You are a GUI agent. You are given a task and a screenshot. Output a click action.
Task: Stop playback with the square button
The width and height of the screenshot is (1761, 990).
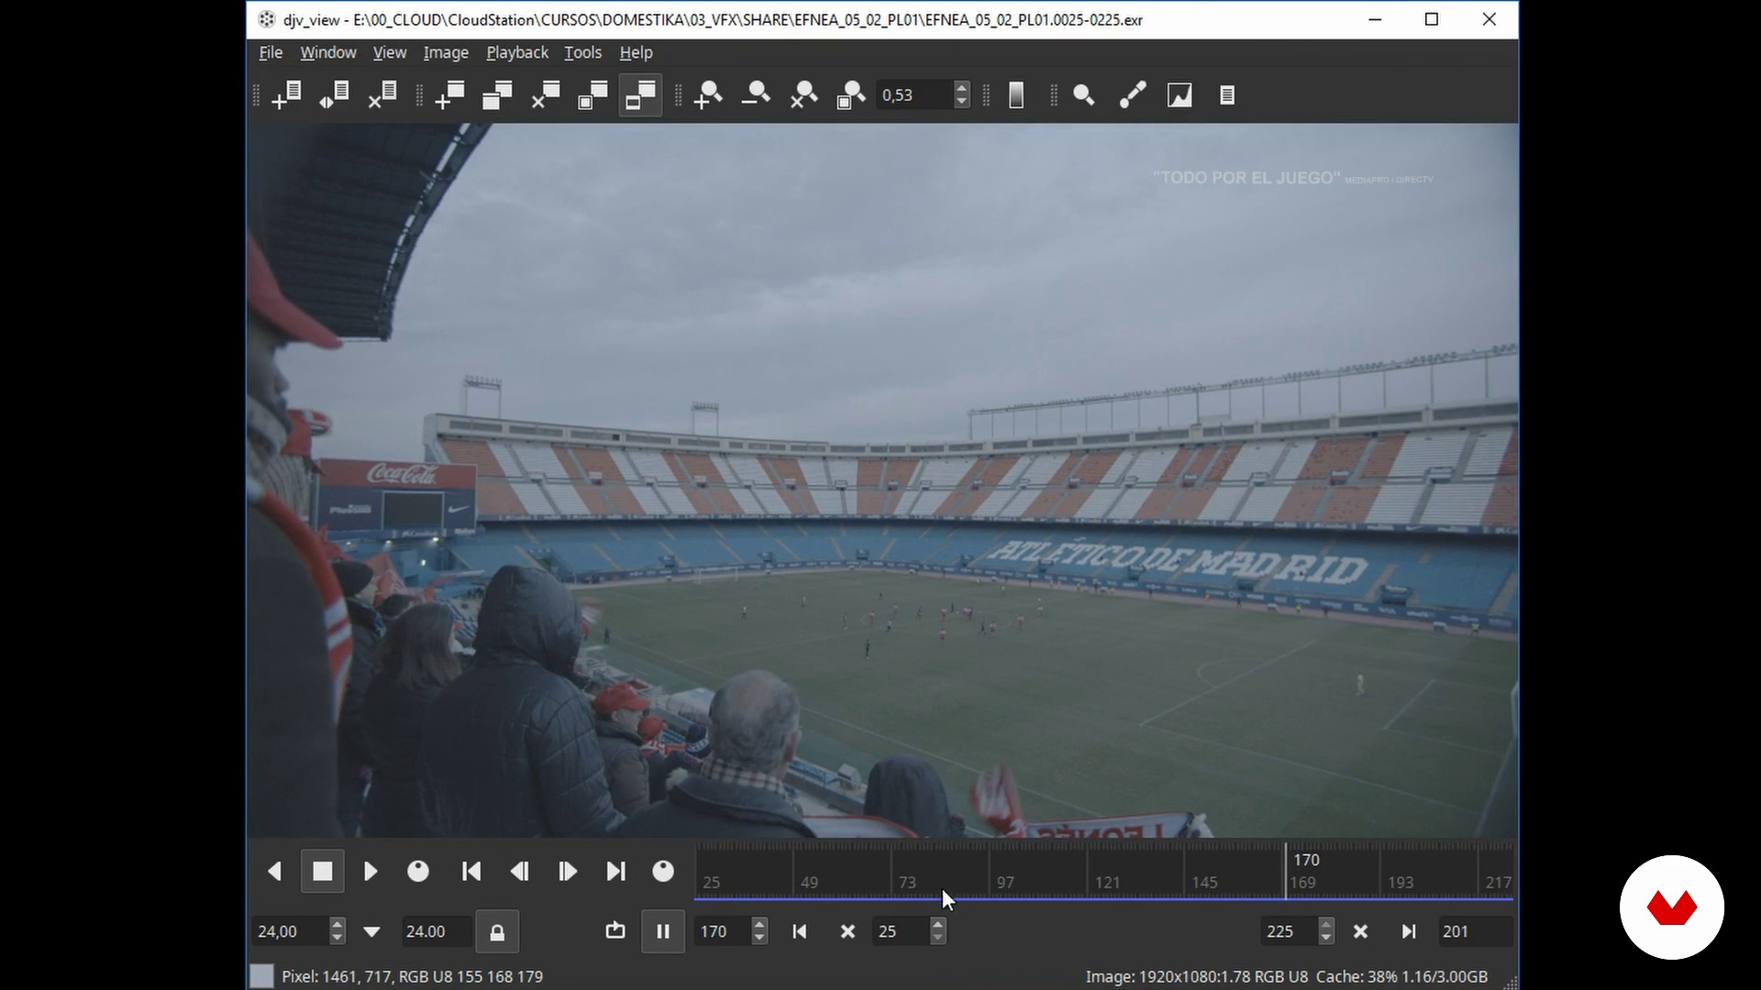(323, 872)
